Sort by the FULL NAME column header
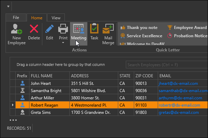The height and width of the screenshot is (138, 208). (49, 76)
